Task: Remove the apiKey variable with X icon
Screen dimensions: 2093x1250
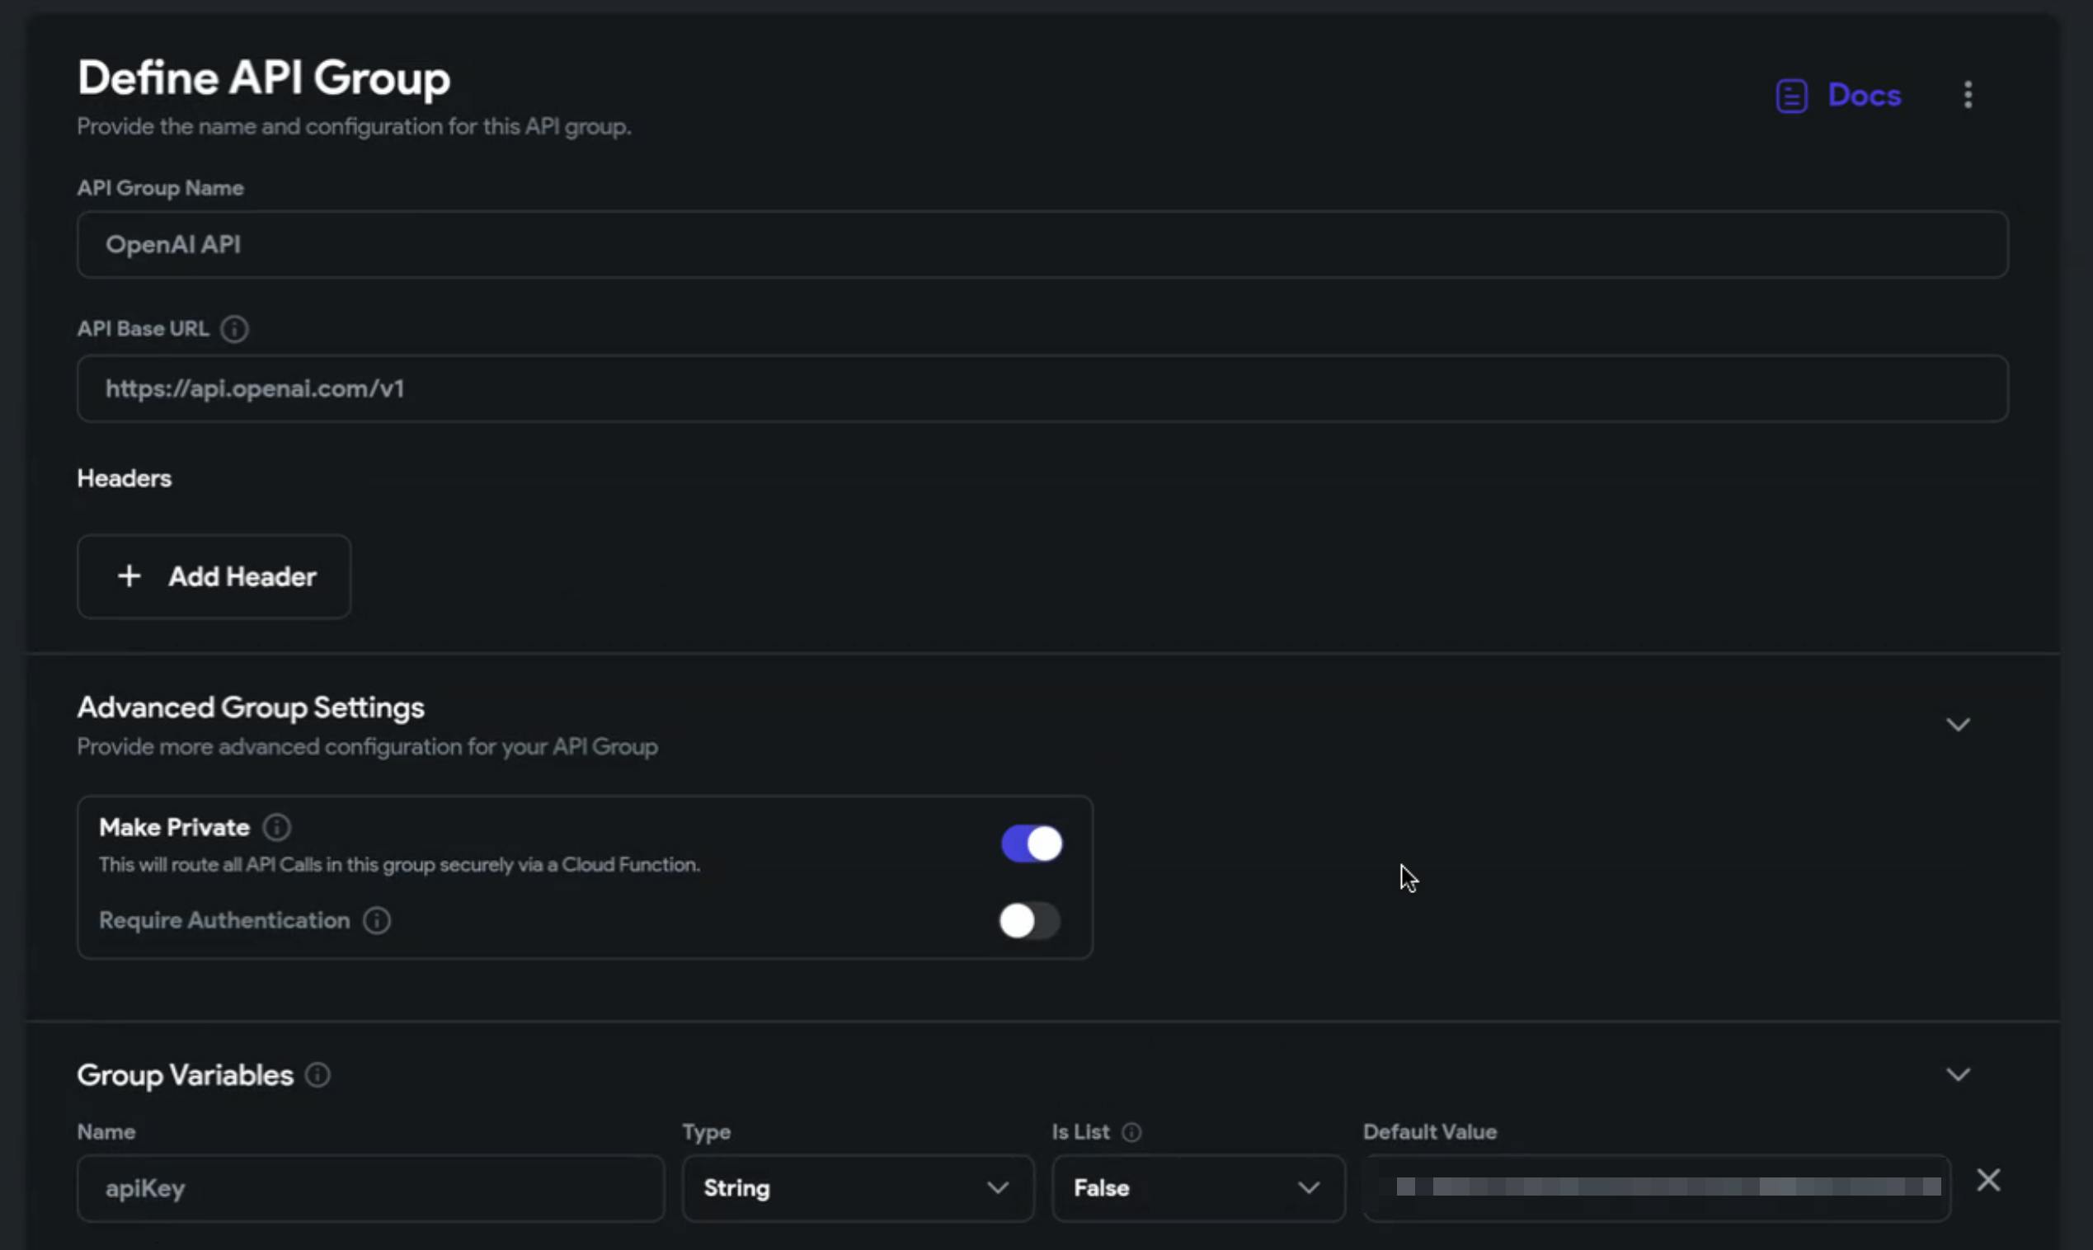Action: click(x=1987, y=1180)
